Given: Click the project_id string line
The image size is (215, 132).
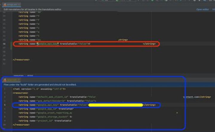Looking at the screenshot, I should click(x=45, y=121).
